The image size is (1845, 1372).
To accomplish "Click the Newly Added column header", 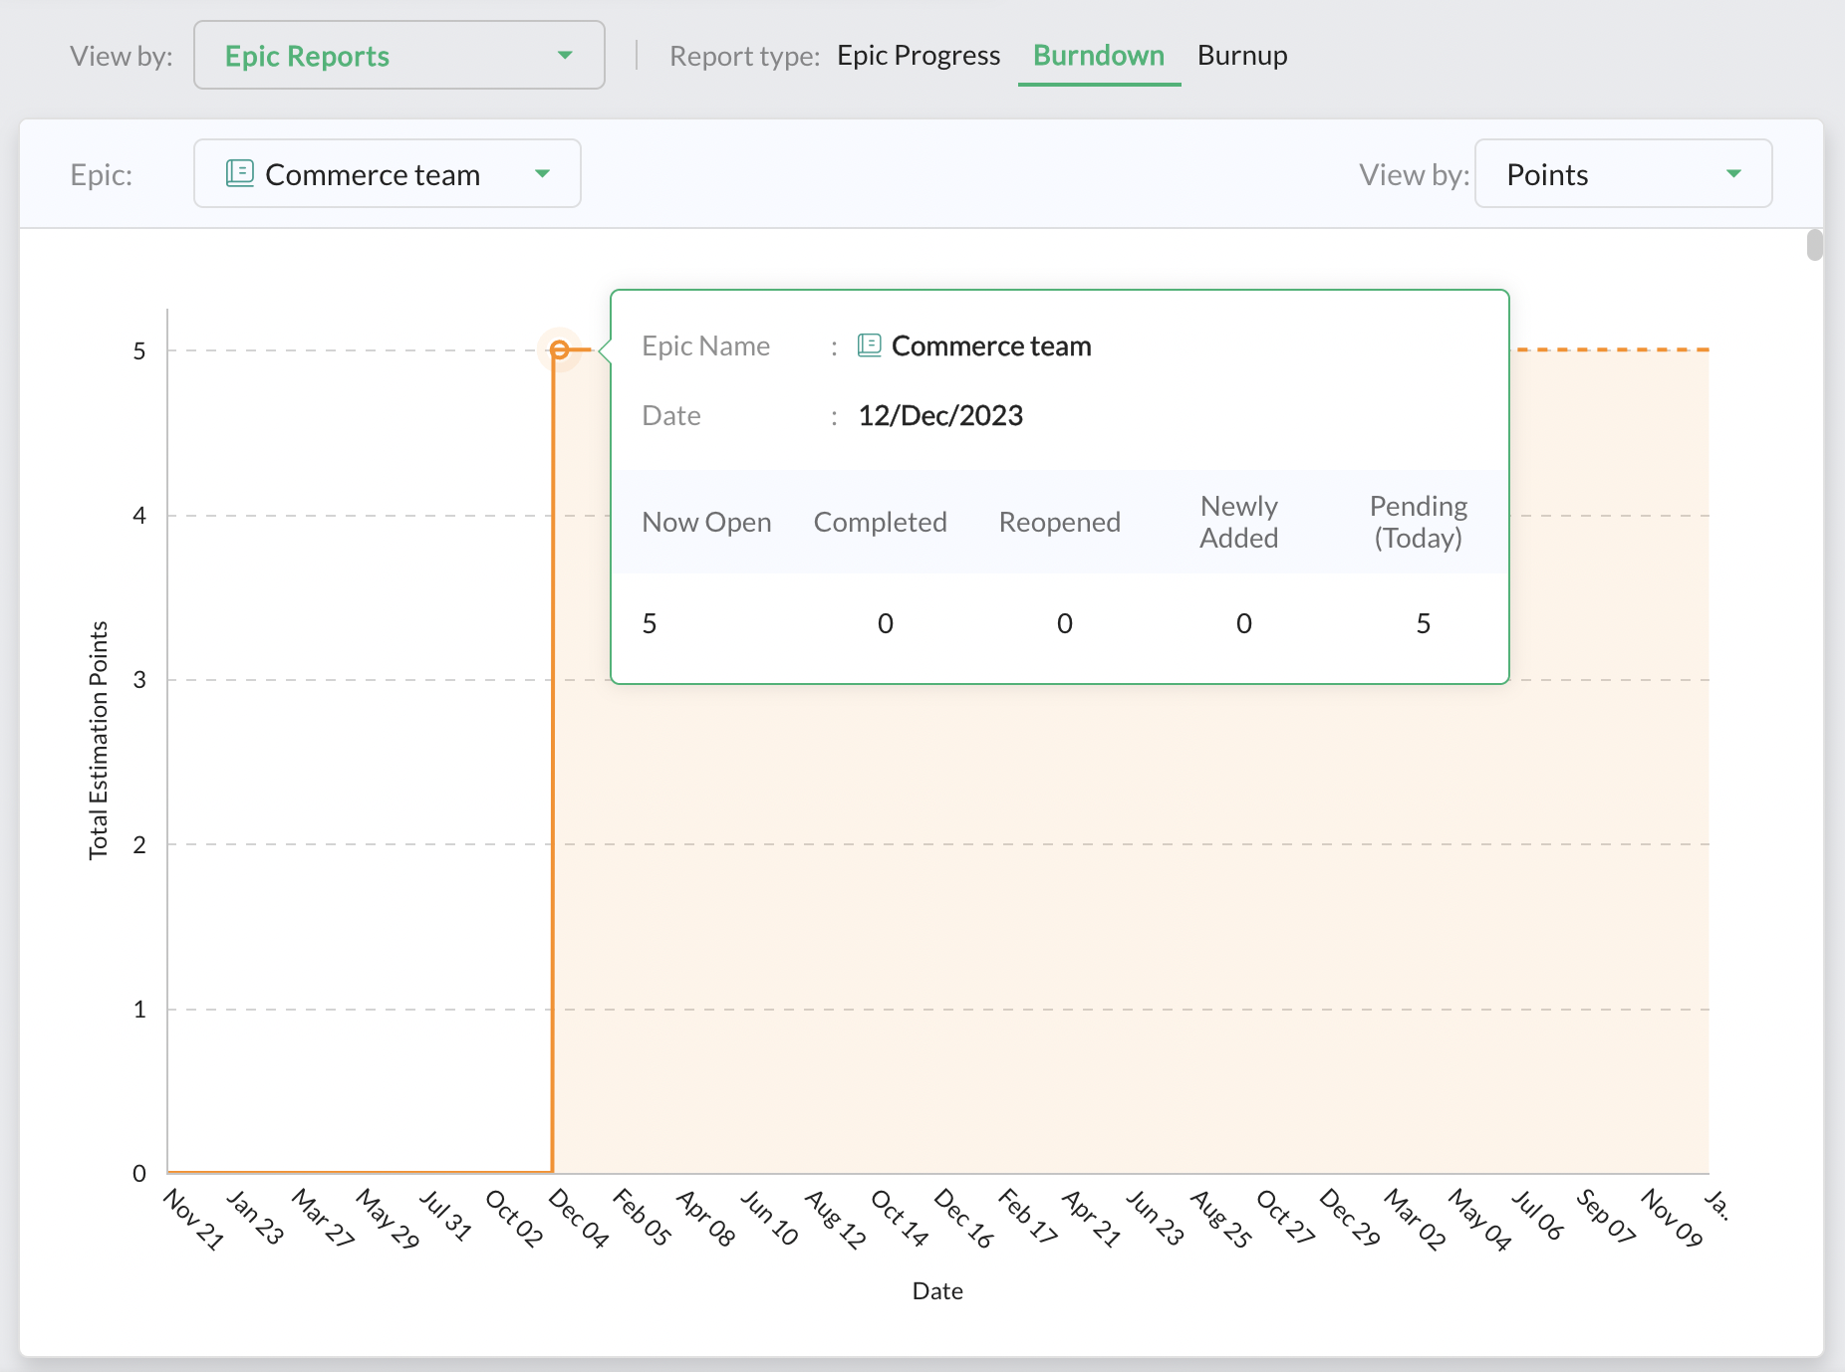I will click(x=1238, y=522).
